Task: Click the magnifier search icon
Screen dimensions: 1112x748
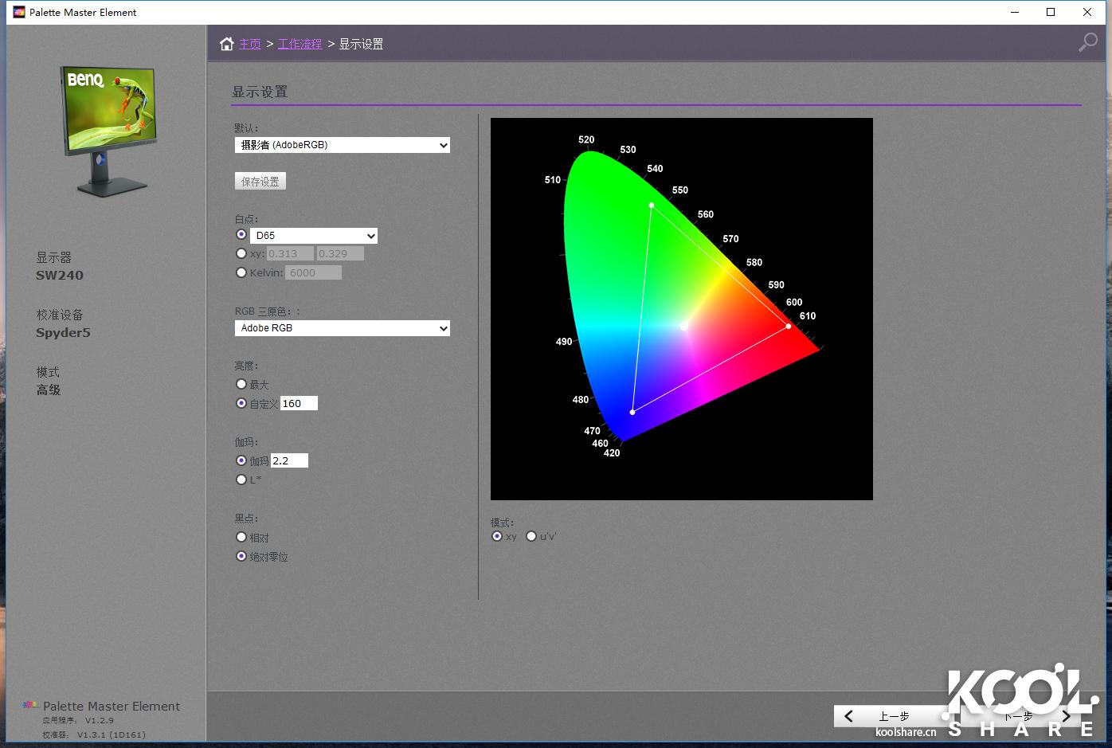Action: 1087,42
